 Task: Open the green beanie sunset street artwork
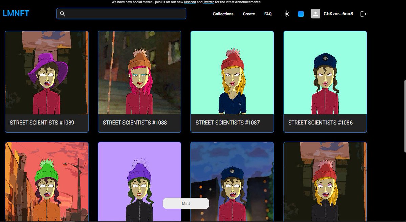47,182
